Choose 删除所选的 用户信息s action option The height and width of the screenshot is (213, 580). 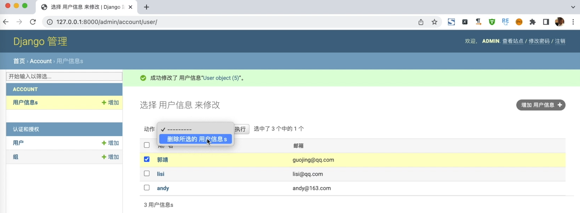(196, 139)
